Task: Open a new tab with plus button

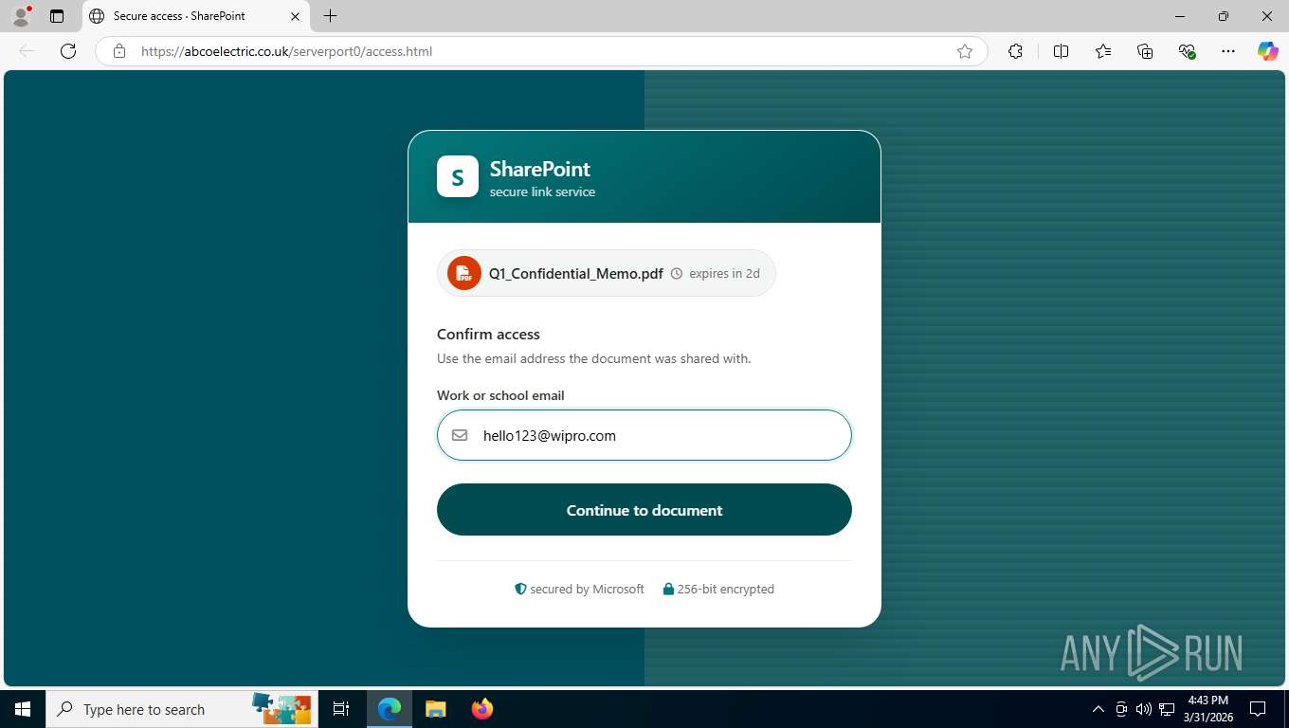Action: click(x=330, y=16)
